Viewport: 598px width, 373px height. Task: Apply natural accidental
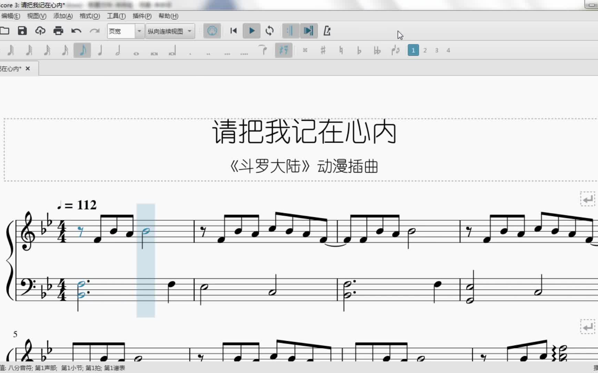click(341, 50)
